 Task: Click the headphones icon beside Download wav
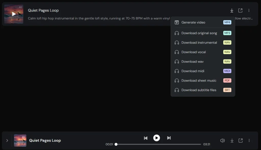pyautogui.click(x=177, y=61)
